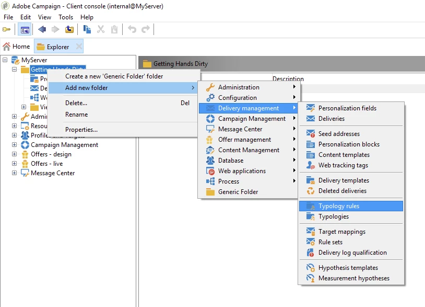
Task: Open the Help menu
Action: point(87,17)
